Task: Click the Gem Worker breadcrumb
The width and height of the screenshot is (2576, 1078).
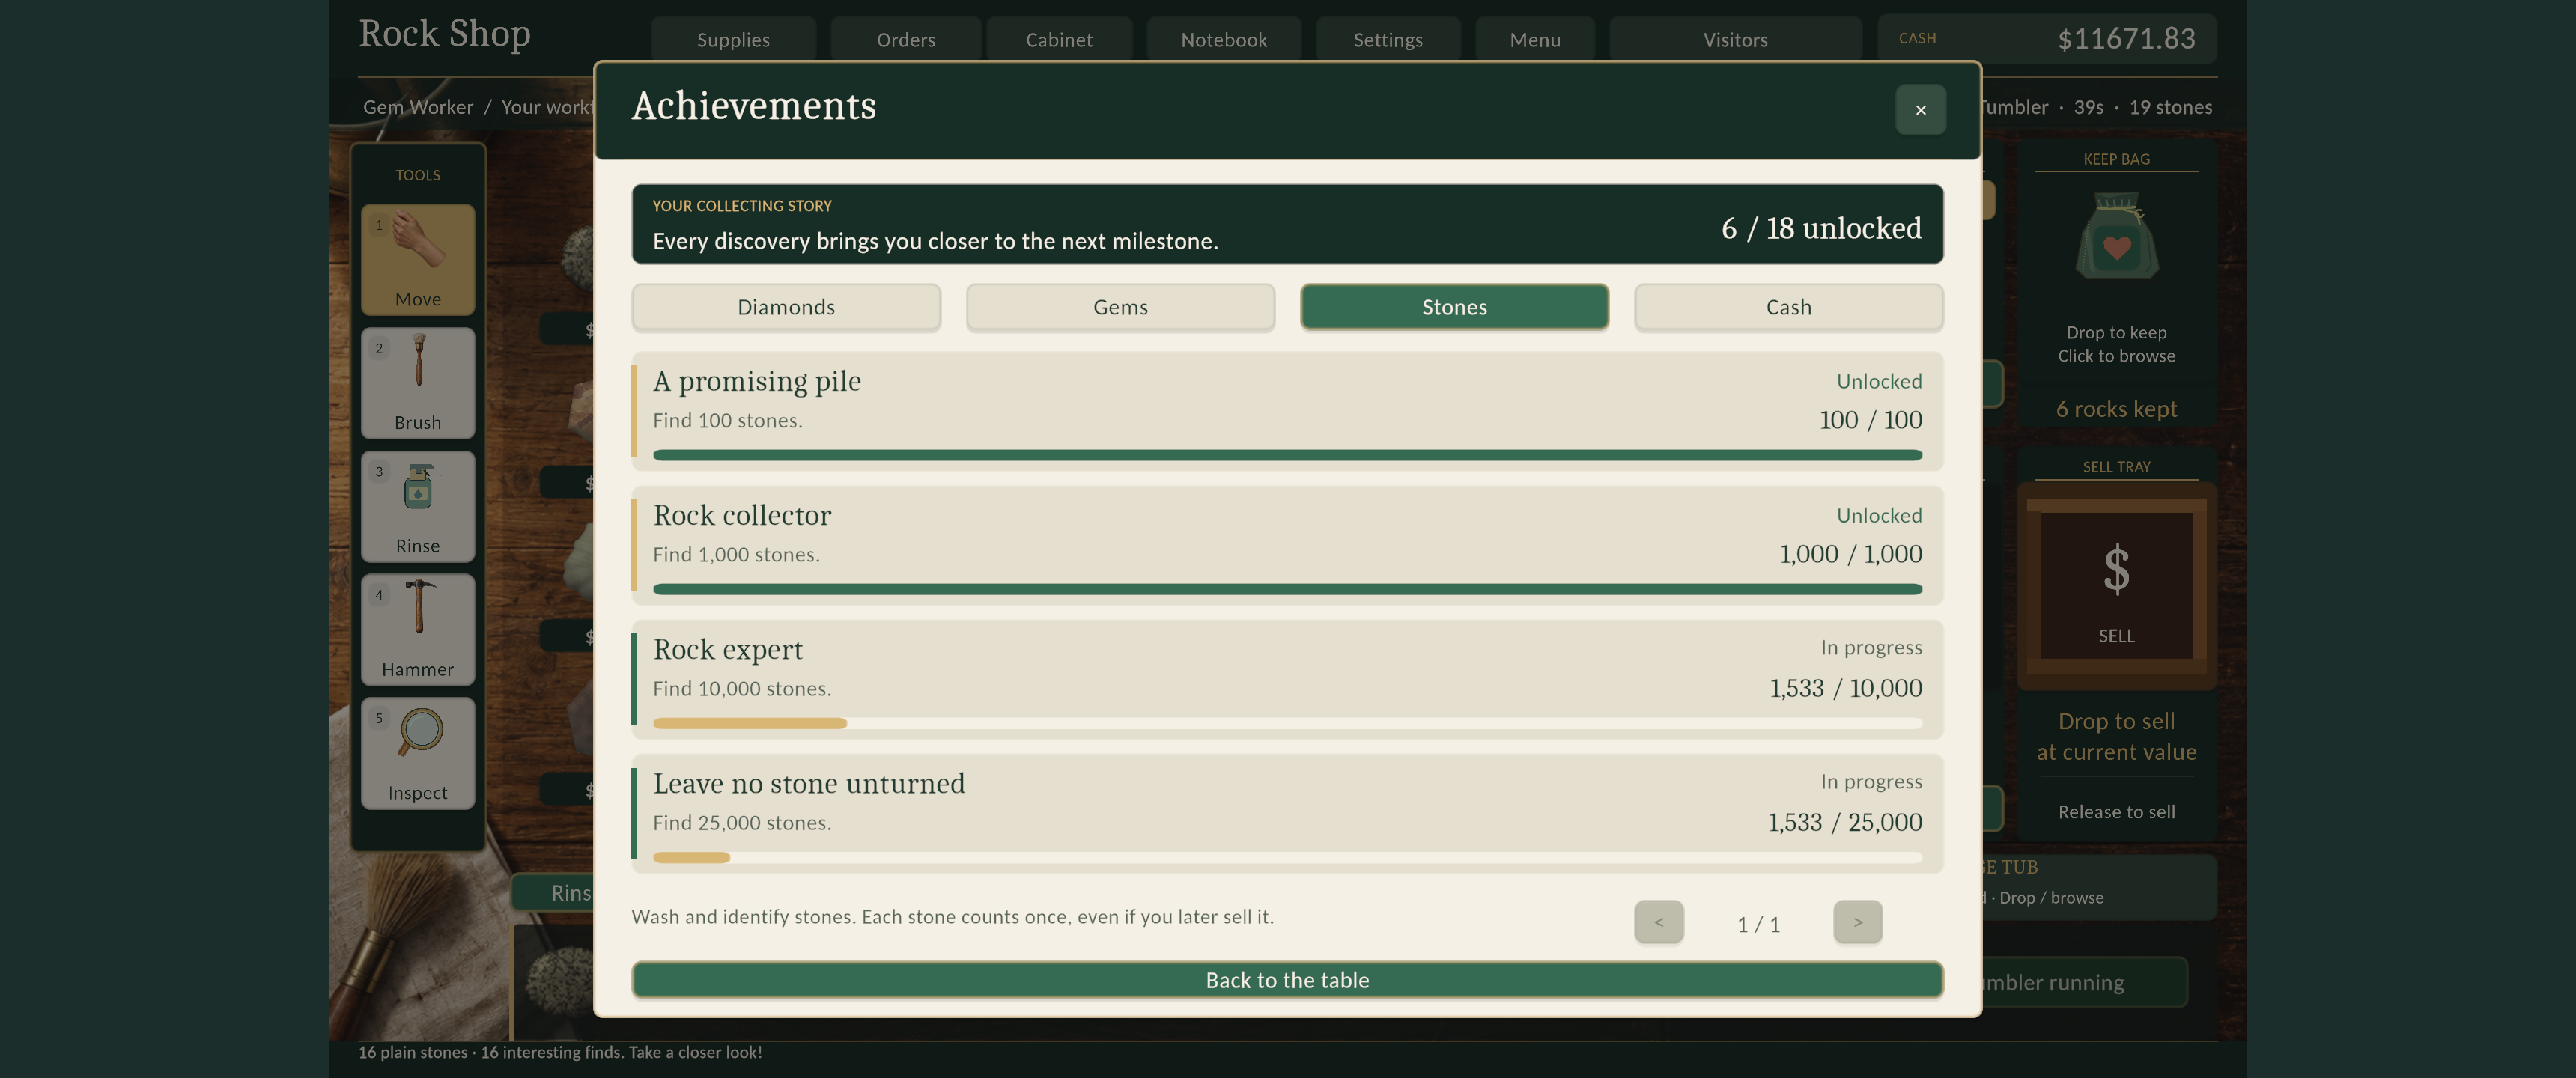Action: (x=418, y=107)
